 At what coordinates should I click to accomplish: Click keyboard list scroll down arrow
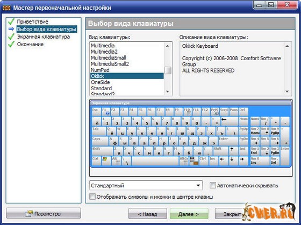point(168,92)
